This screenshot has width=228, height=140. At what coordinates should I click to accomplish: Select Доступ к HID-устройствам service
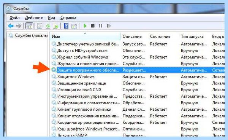click(82, 51)
